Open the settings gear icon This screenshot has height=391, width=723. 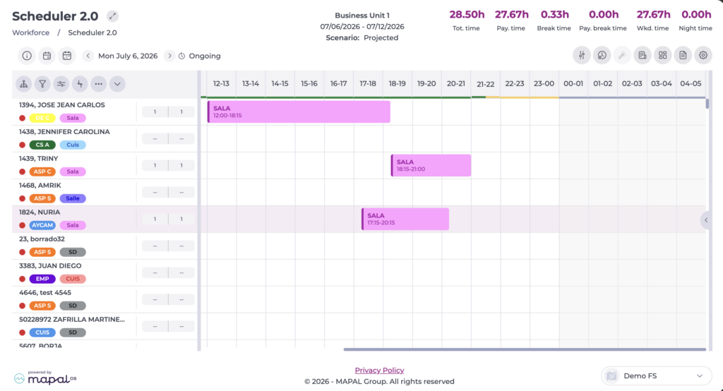[703, 55]
